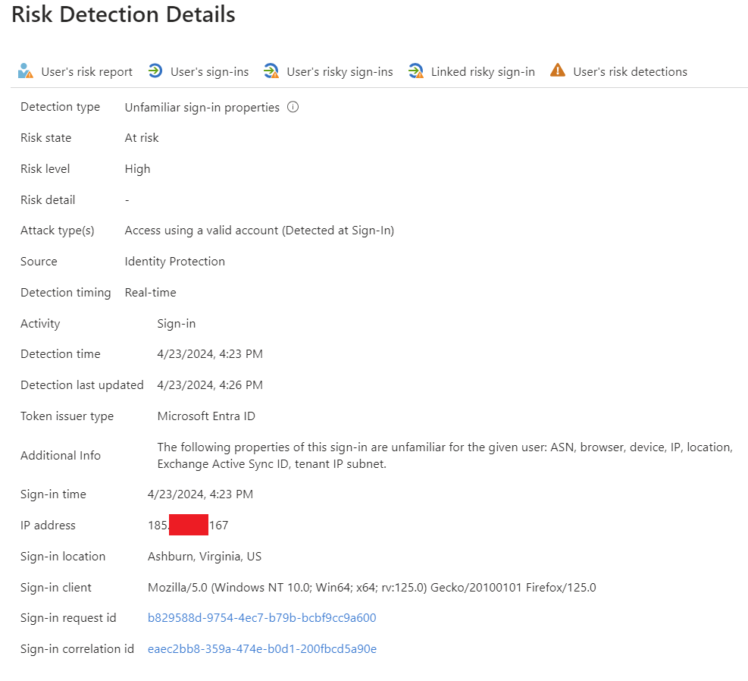The width and height of the screenshot is (748, 681).
Task: Click the User's risk report icon
Action: (x=25, y=71)
